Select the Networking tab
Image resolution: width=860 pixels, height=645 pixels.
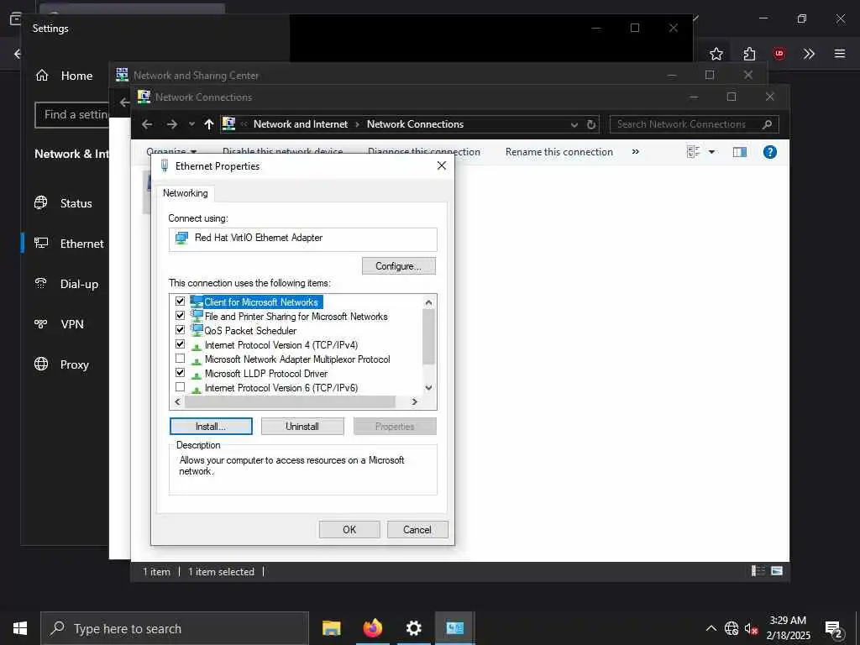click(x=186, y=193)
